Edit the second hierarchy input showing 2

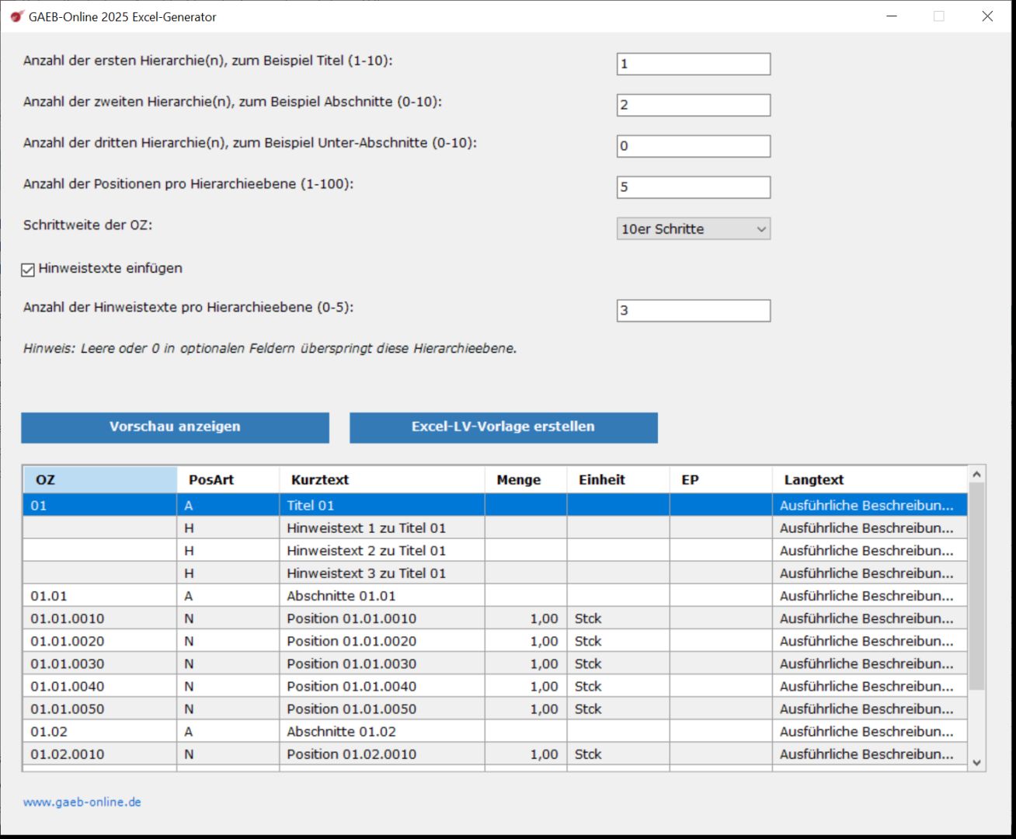tap(692, 105)
